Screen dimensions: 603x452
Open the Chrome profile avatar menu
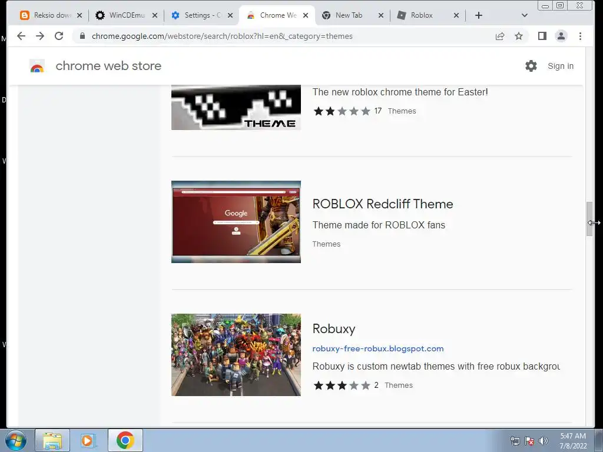coord(561,36)
